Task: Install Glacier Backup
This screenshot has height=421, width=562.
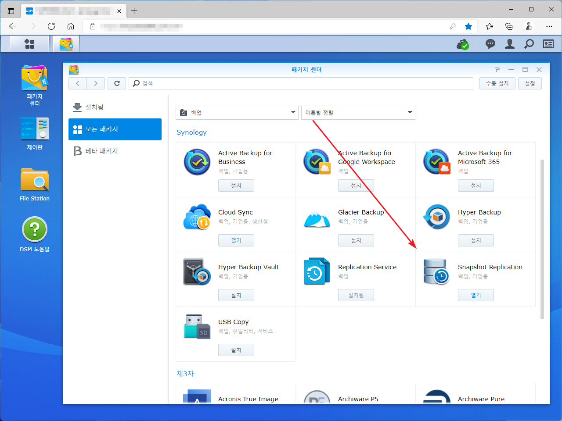Action: point(356,240)
